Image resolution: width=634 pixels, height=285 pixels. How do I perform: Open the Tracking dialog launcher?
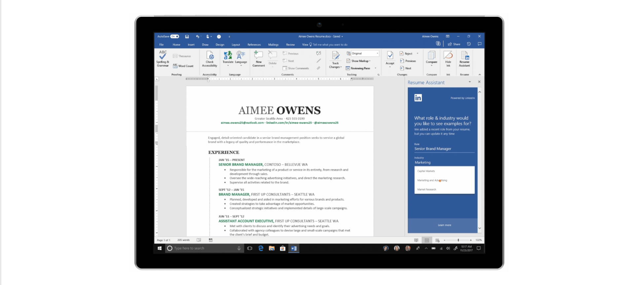tap(378, 75)
